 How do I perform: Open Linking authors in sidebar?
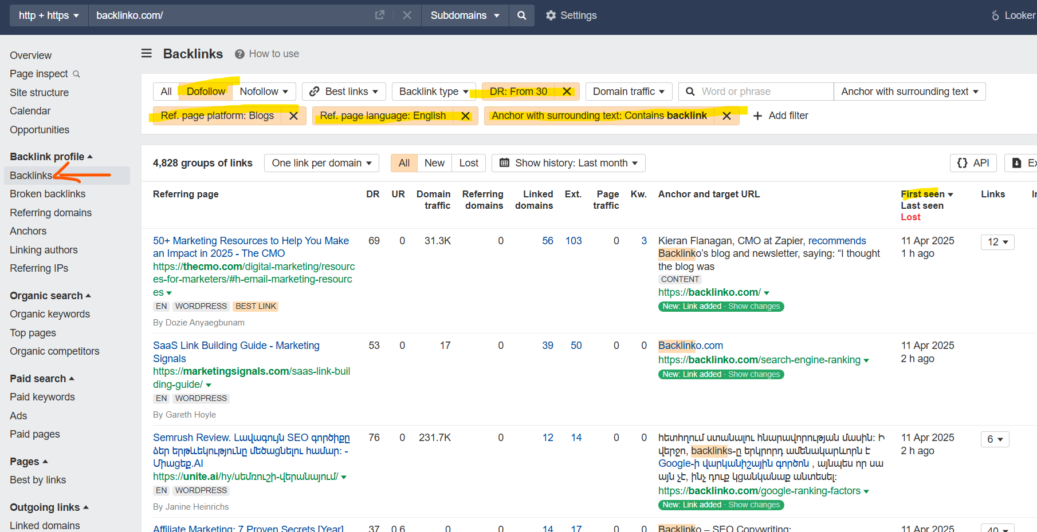tap(44, 250)
